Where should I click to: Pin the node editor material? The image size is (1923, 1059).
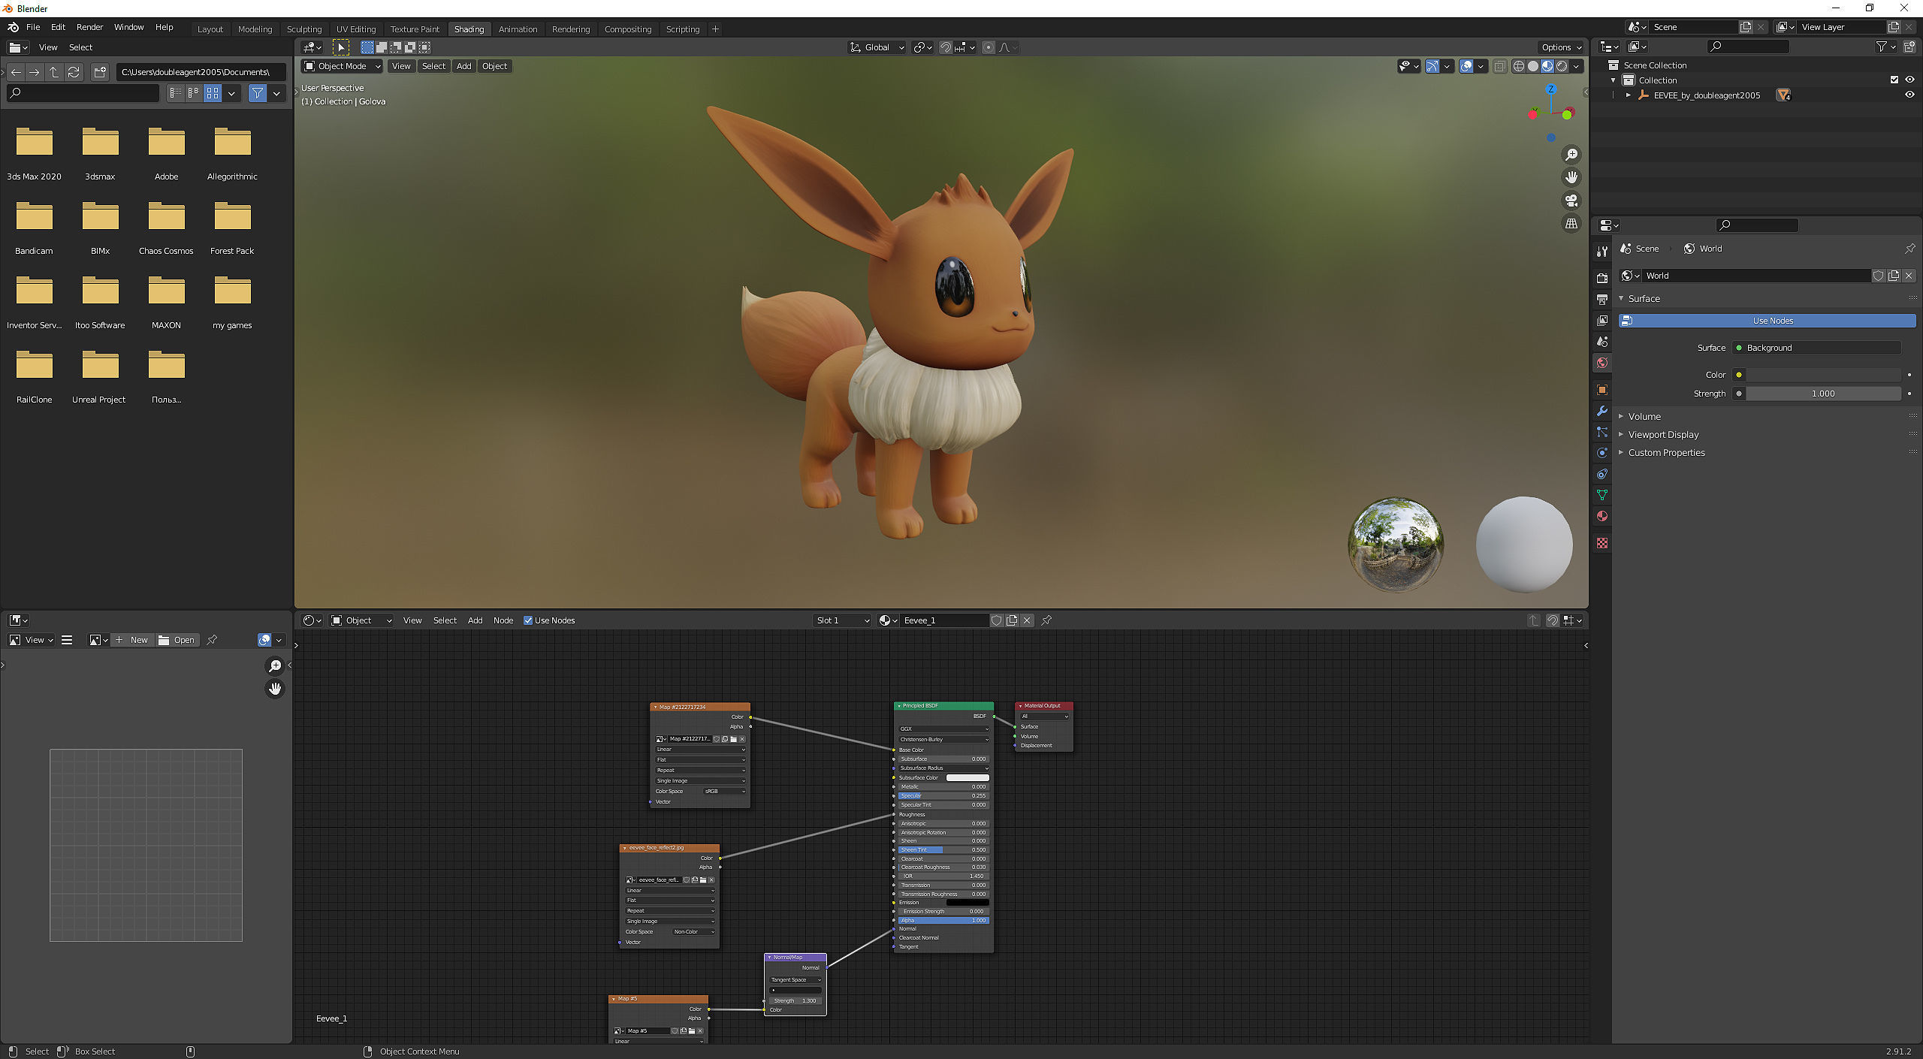point(1046,620)
